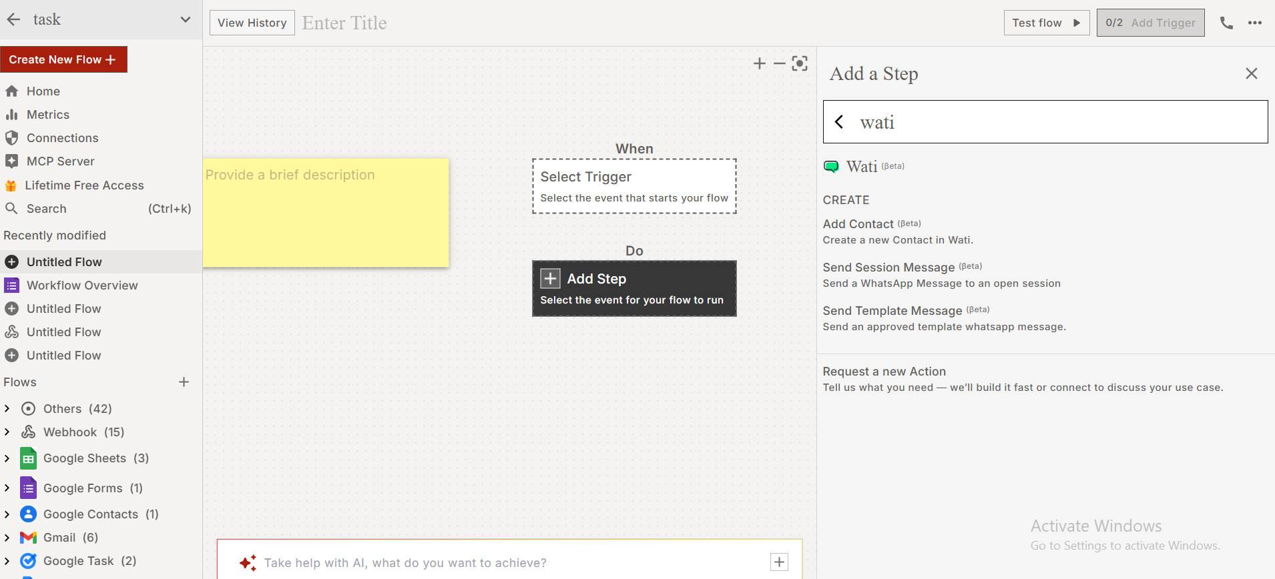Click the Enter Title field

344,23
